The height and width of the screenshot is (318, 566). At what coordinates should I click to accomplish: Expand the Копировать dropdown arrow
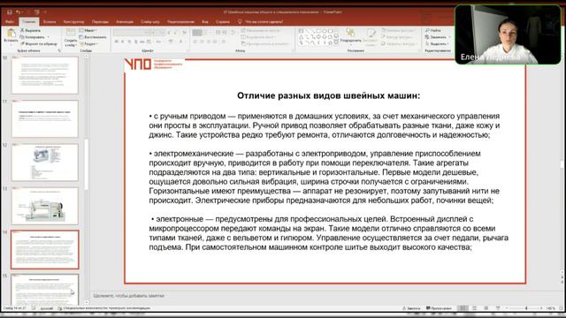tap(48, 37)
